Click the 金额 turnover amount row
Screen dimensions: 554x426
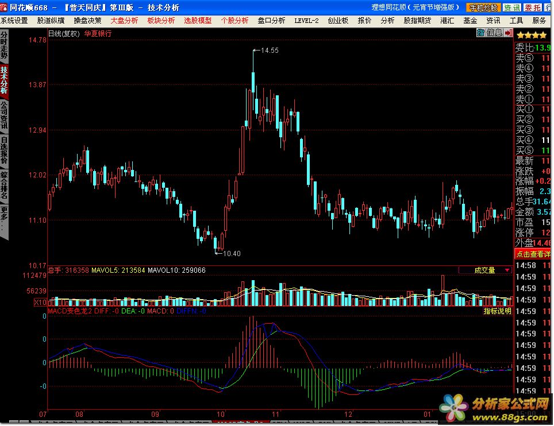point(533,212)
